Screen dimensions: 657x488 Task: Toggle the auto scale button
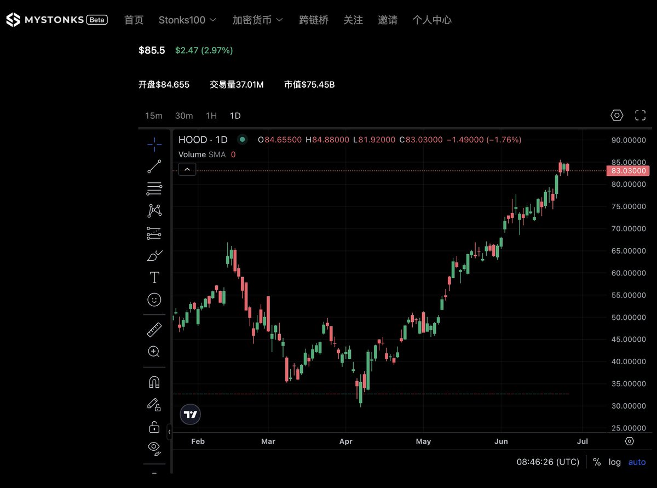(x=637, y=462)
